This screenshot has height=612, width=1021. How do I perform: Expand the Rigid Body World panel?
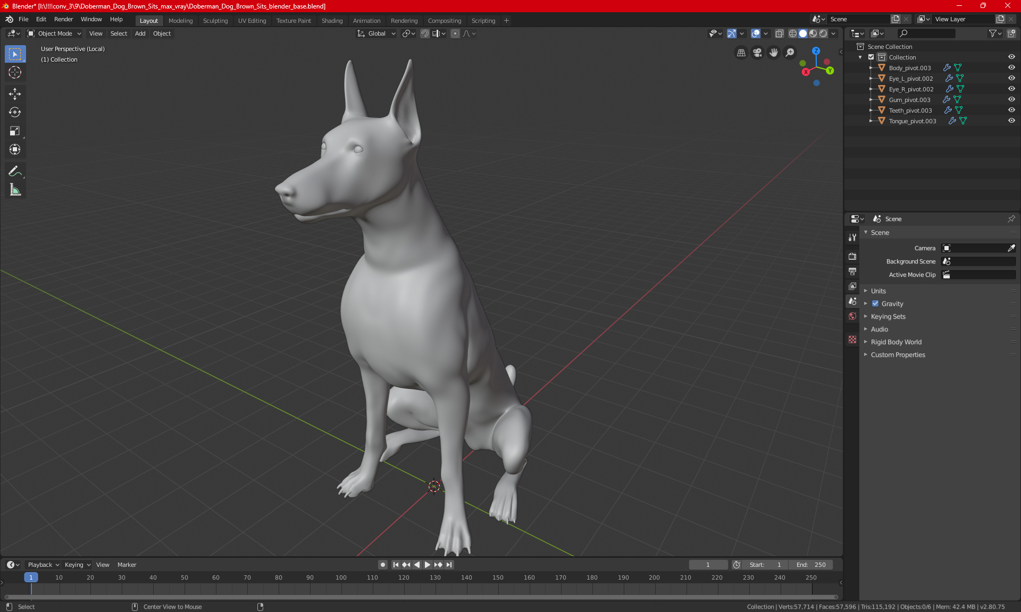tap(896, 342)
